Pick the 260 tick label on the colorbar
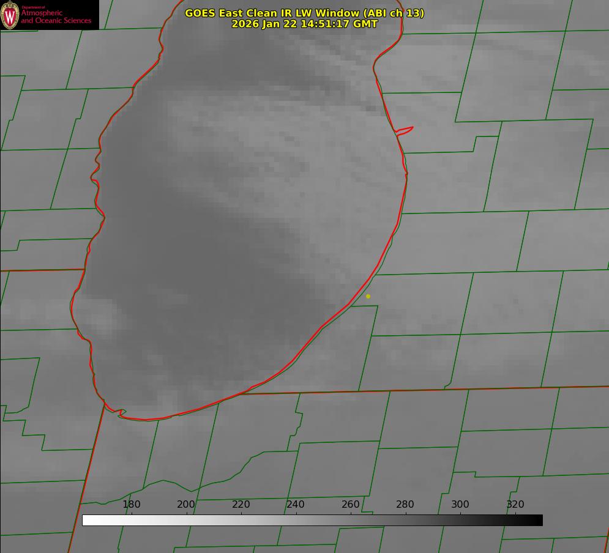The height and width of the screenshot is (553, 609). point(351,504)
